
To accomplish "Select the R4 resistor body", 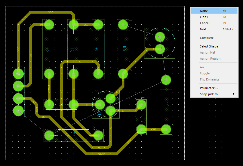I will pos(166,105).
